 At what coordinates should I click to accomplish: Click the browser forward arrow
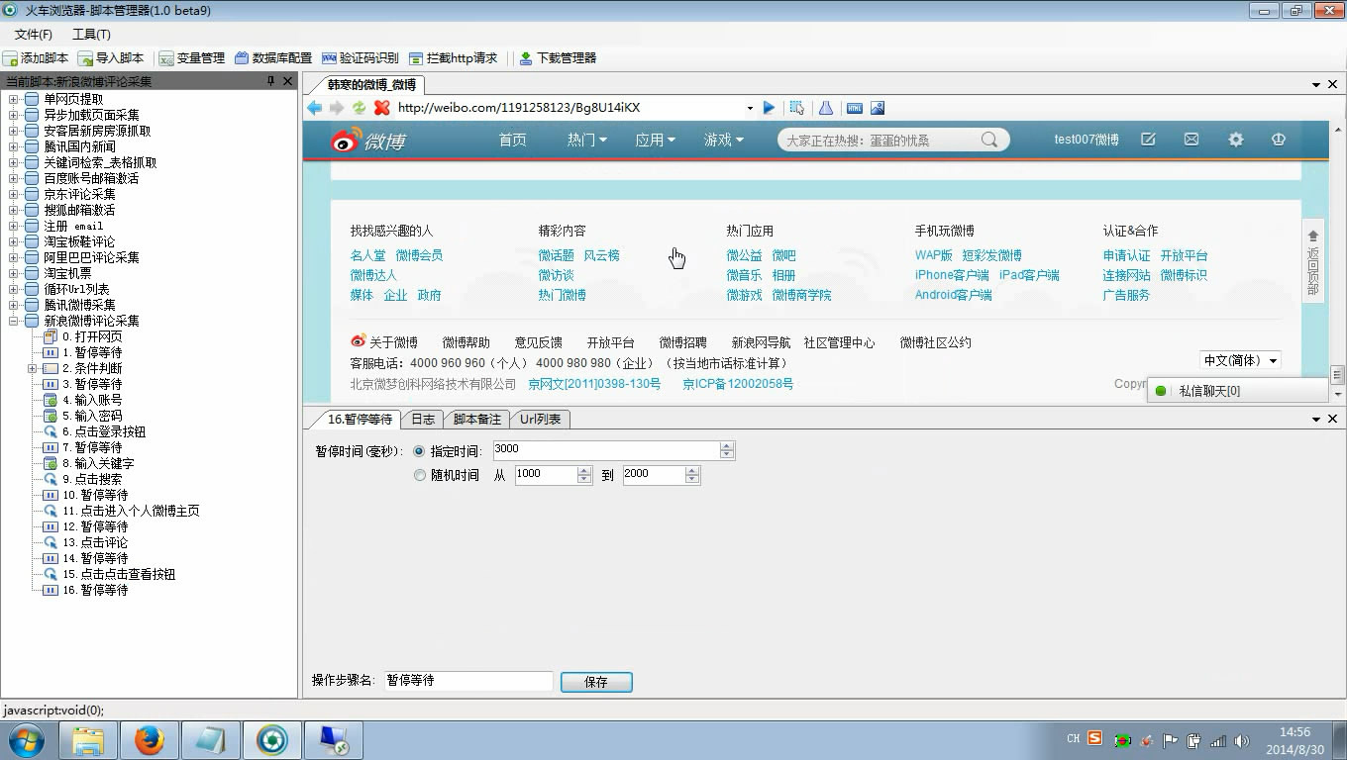tap(337, 108)
